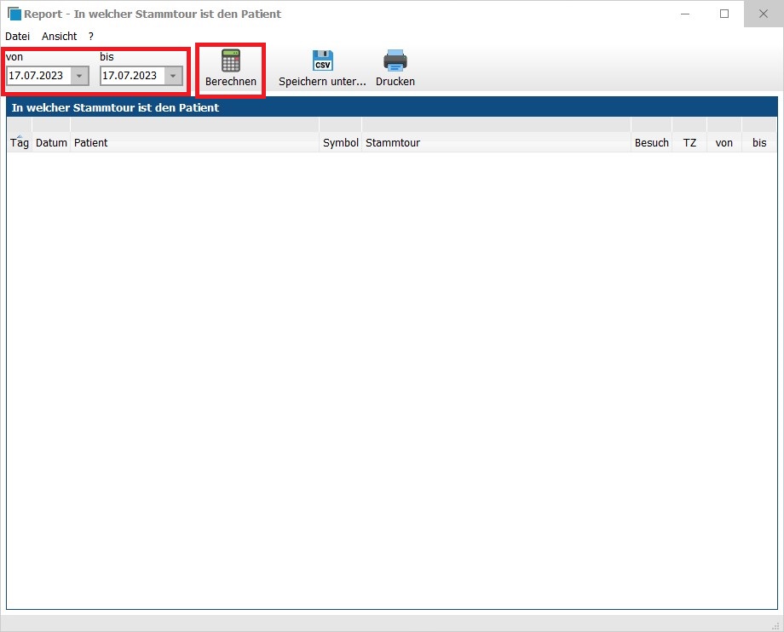The image size is (784, 632).
Task: Click filter cell above Patient column
Action: (194, 125)
